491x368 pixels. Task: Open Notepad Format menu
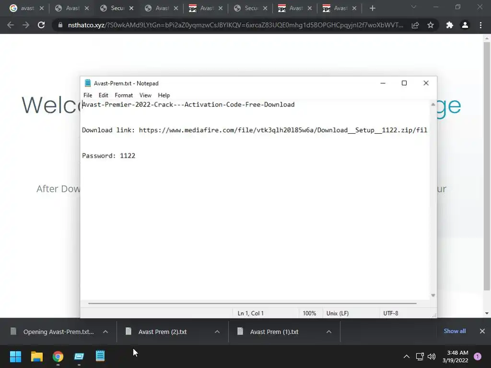pos(123,95)
